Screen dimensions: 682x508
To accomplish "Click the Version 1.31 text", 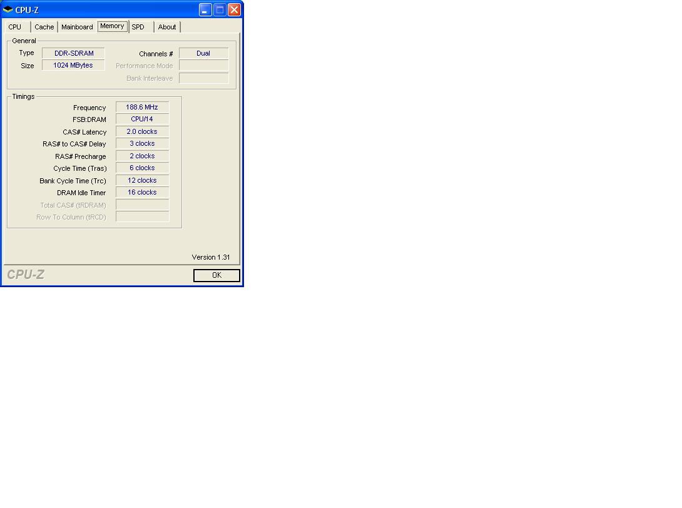I will (x=210, y=257).
